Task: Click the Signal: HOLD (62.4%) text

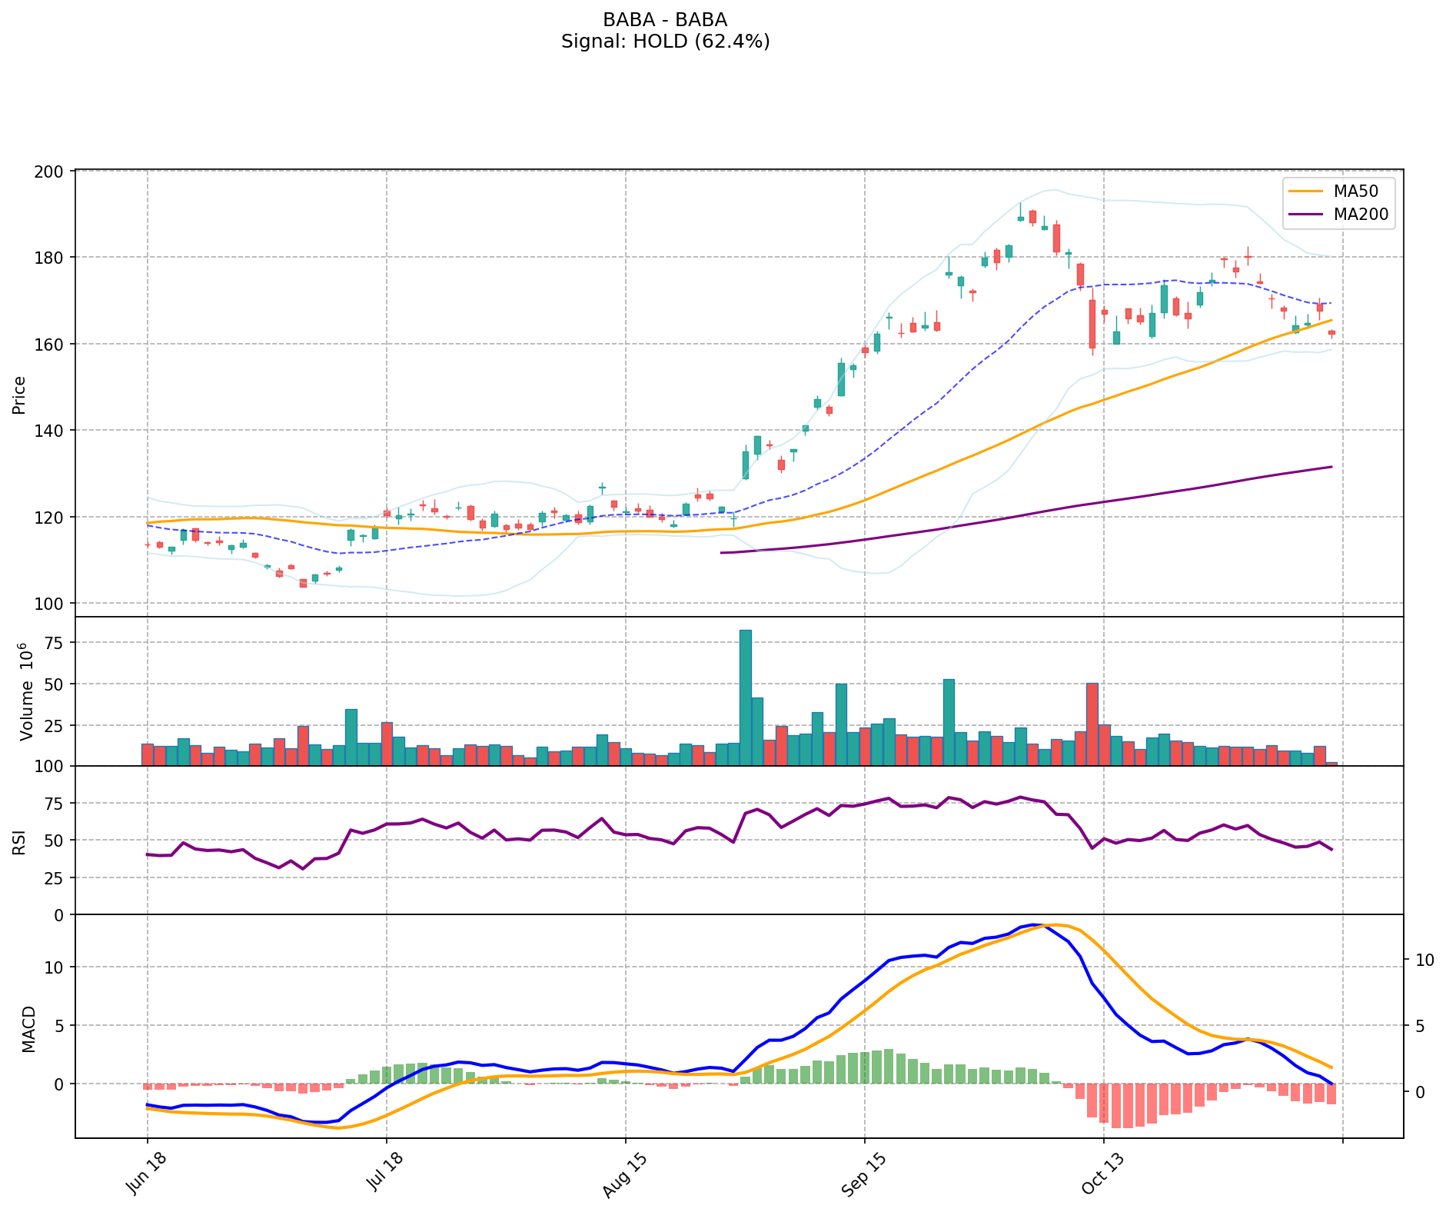Action: (665, 42)
